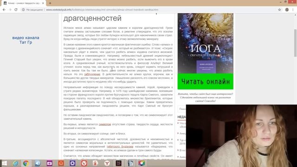Open the Chrome three-dot menu

coord(293,10)
